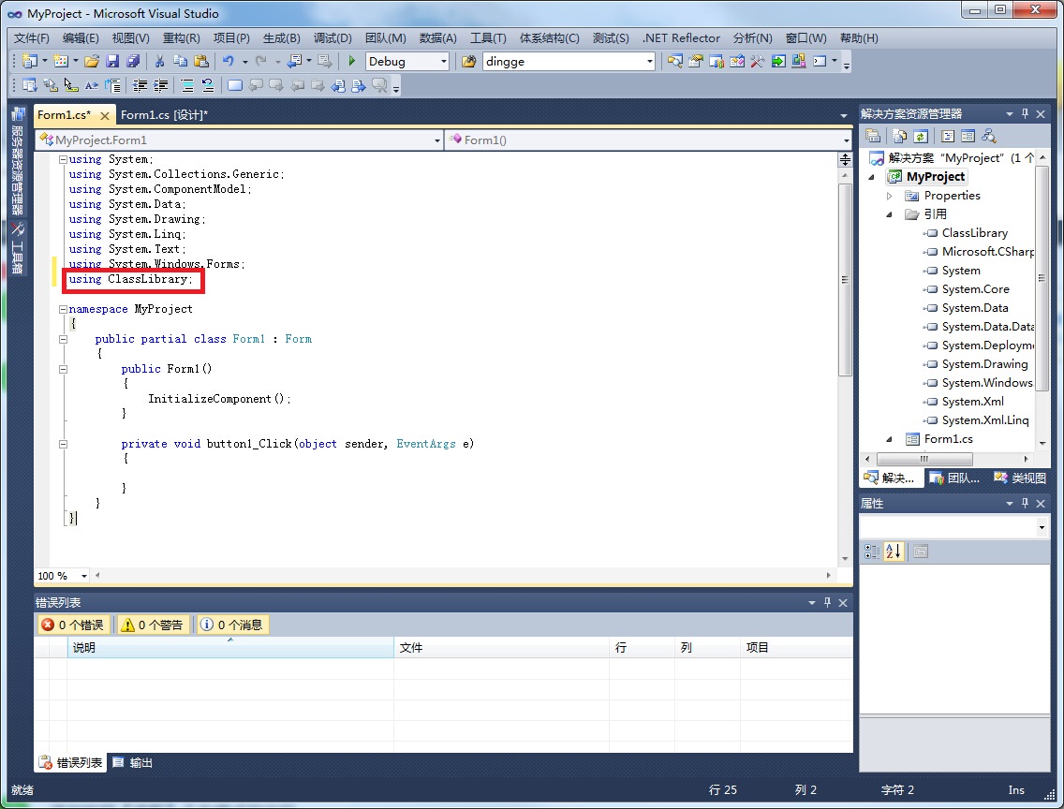Open the 调试(D) menu
1064x809 pixels.
click(x=332, y=38)
